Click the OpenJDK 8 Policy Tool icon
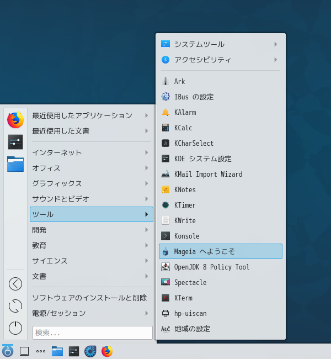The image size is (331, 359). (165, 267)
